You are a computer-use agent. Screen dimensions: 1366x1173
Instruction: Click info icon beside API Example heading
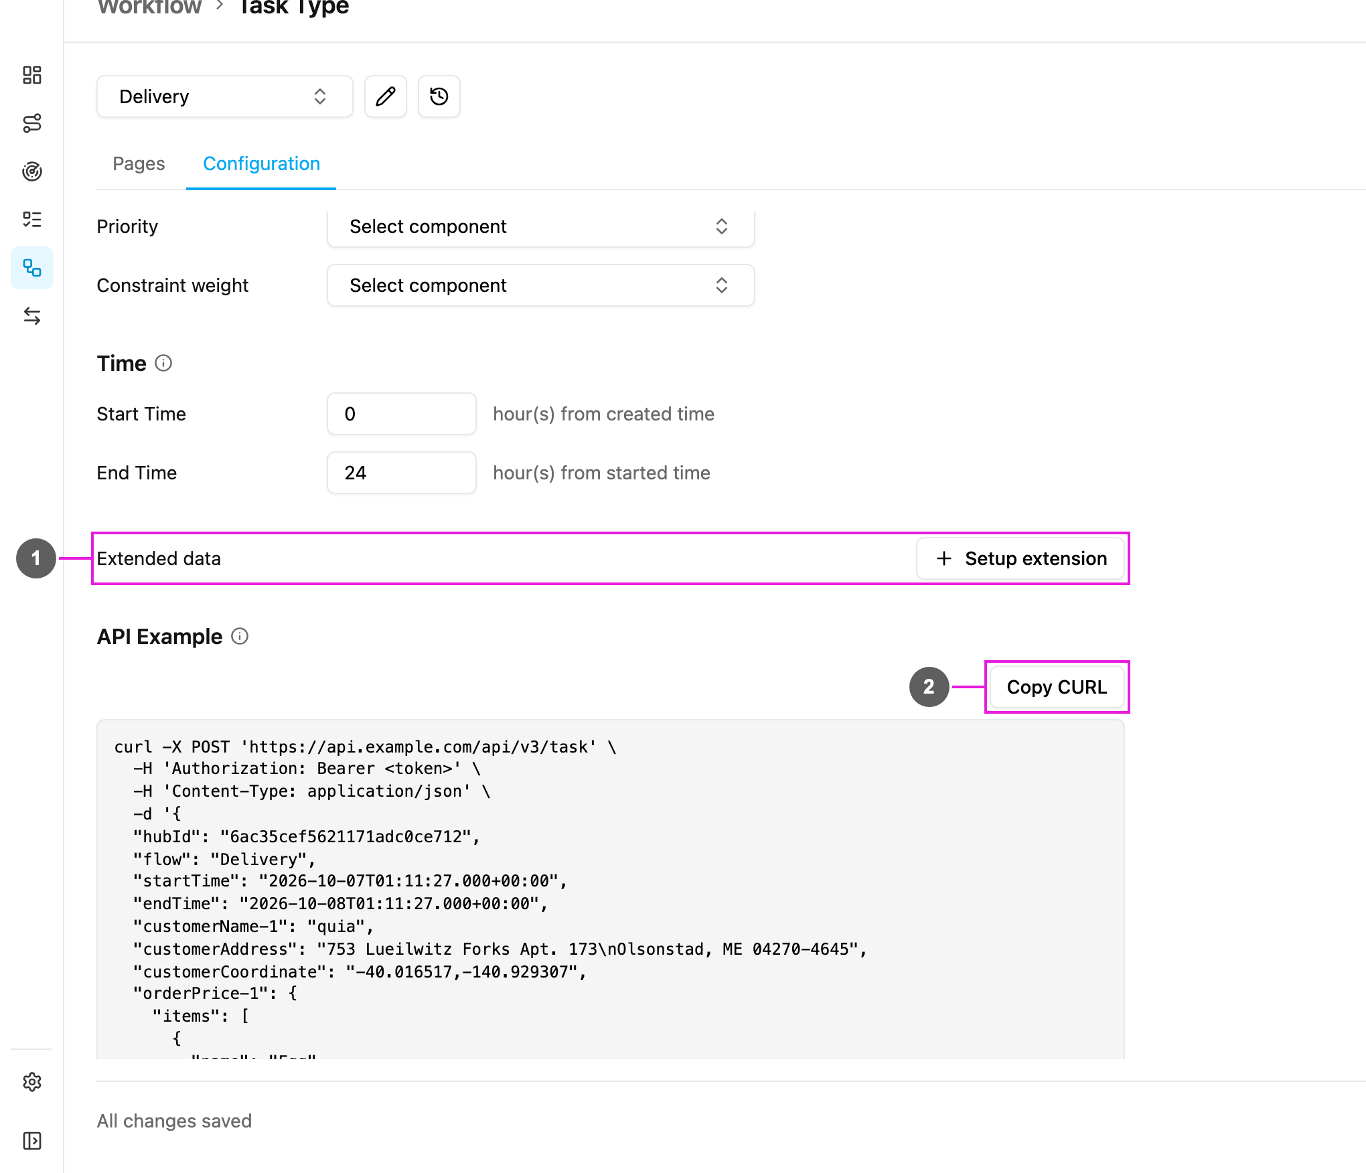240,636
